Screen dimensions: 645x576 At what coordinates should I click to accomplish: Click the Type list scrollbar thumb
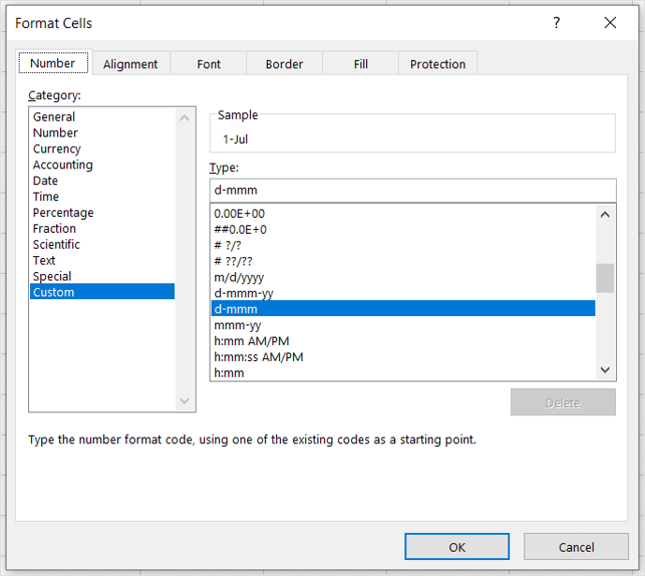[606, 278]
